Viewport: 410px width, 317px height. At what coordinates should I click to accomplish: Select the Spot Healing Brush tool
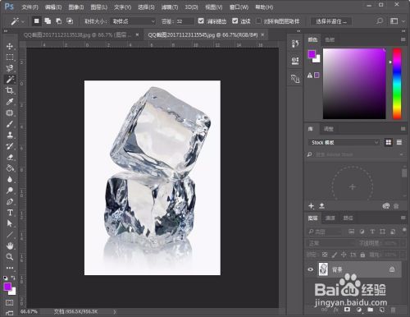tap(10, 113)
